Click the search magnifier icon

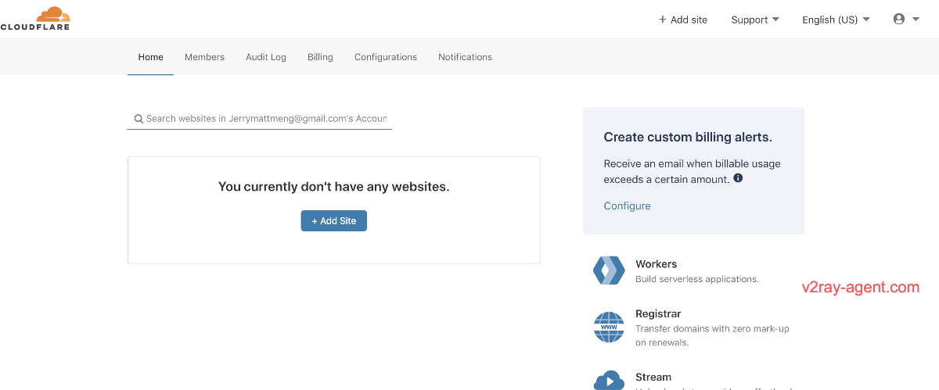(139, 119)
